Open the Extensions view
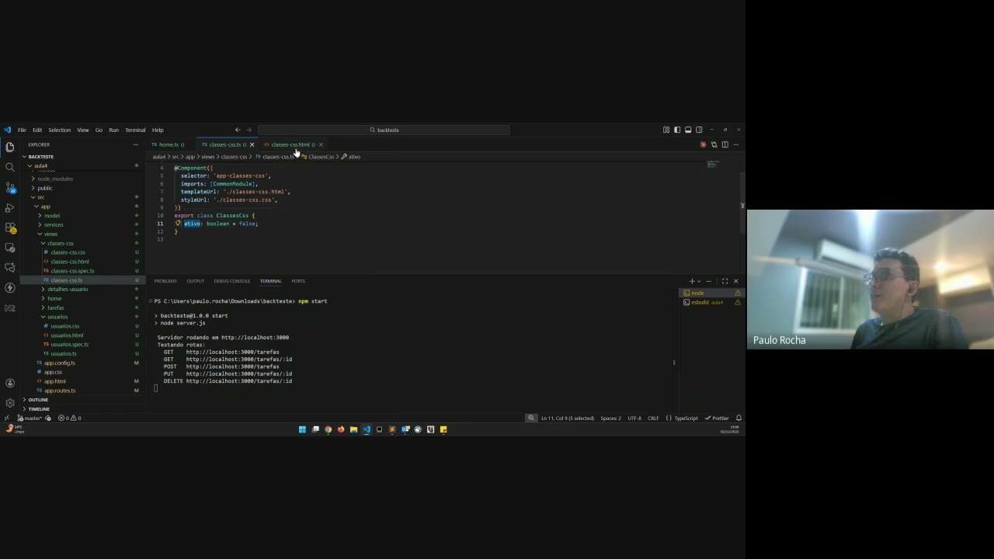Image resolution: width=994 pixels, height=559 pixels. coord(10,227)
